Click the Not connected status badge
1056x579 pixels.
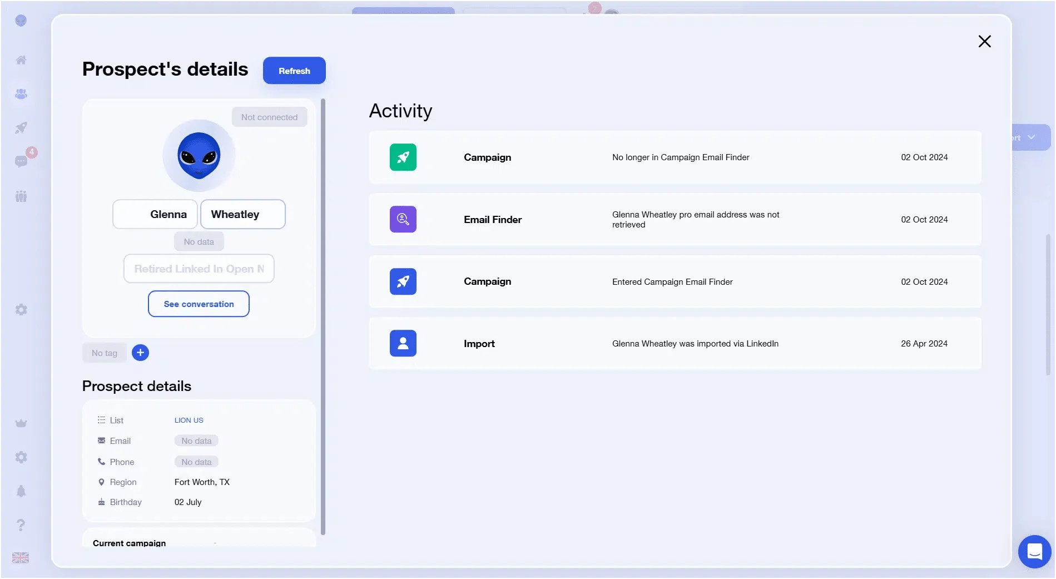coord(269,117)
